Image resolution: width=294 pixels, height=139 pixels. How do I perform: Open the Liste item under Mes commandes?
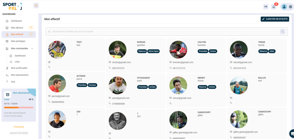pyautogui.click(x=17, y=62)
